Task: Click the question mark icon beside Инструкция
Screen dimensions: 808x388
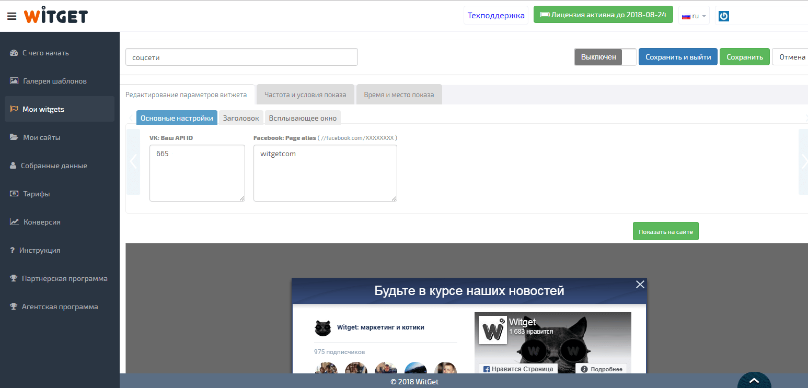Action: coord(13,250)
